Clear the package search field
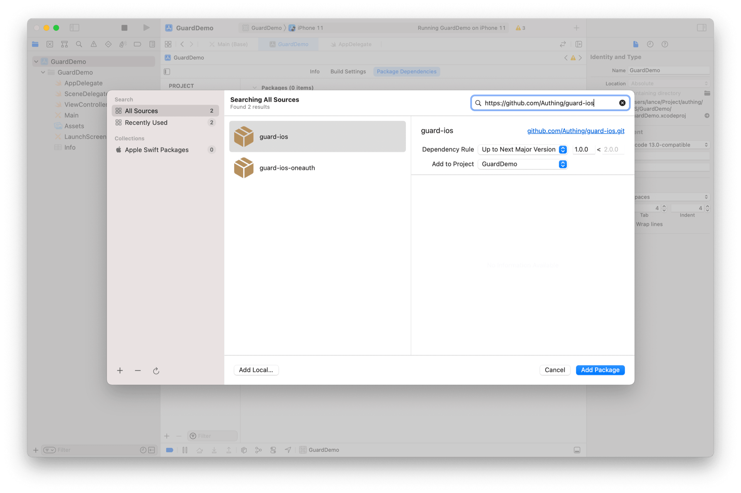Viewport: 741px width, 493px height. pos(622,103)
